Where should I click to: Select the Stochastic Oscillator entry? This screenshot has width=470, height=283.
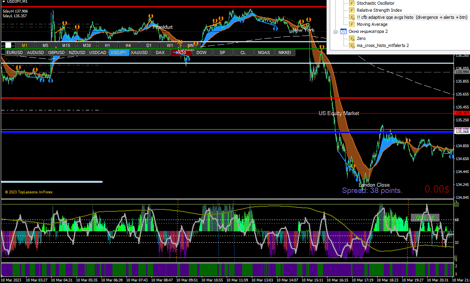[376, 3]
